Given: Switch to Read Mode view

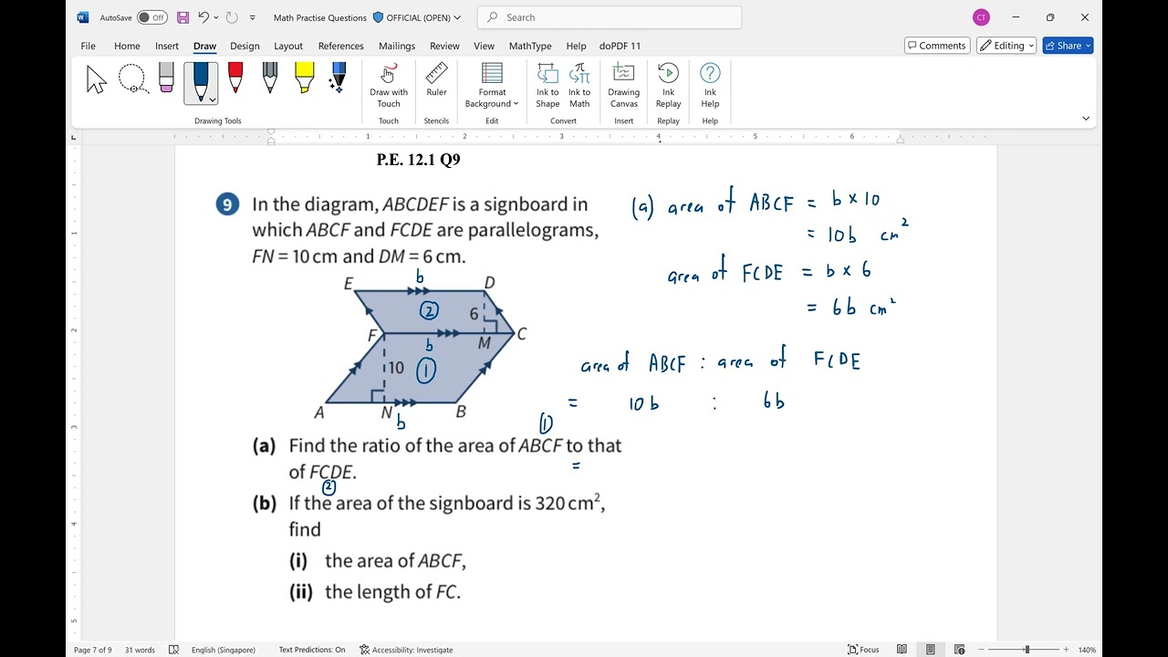Looking at the screenshot, I should [902, 650].
